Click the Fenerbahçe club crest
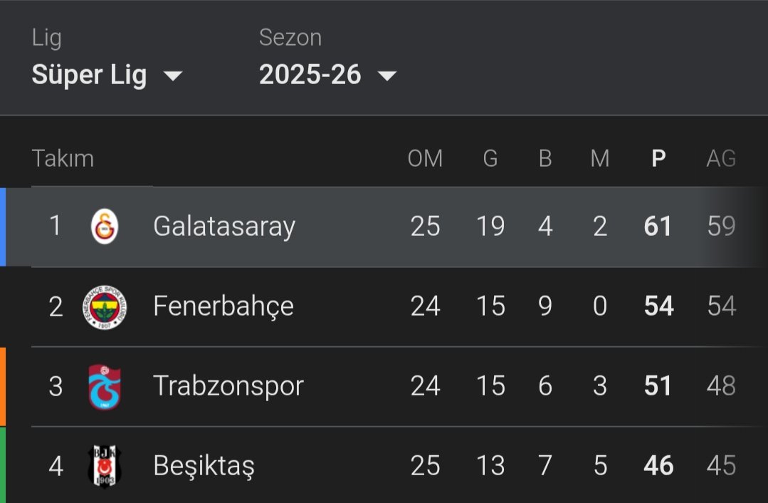The height and width of the screenshot is (503, 768). [x=105, y=307]
